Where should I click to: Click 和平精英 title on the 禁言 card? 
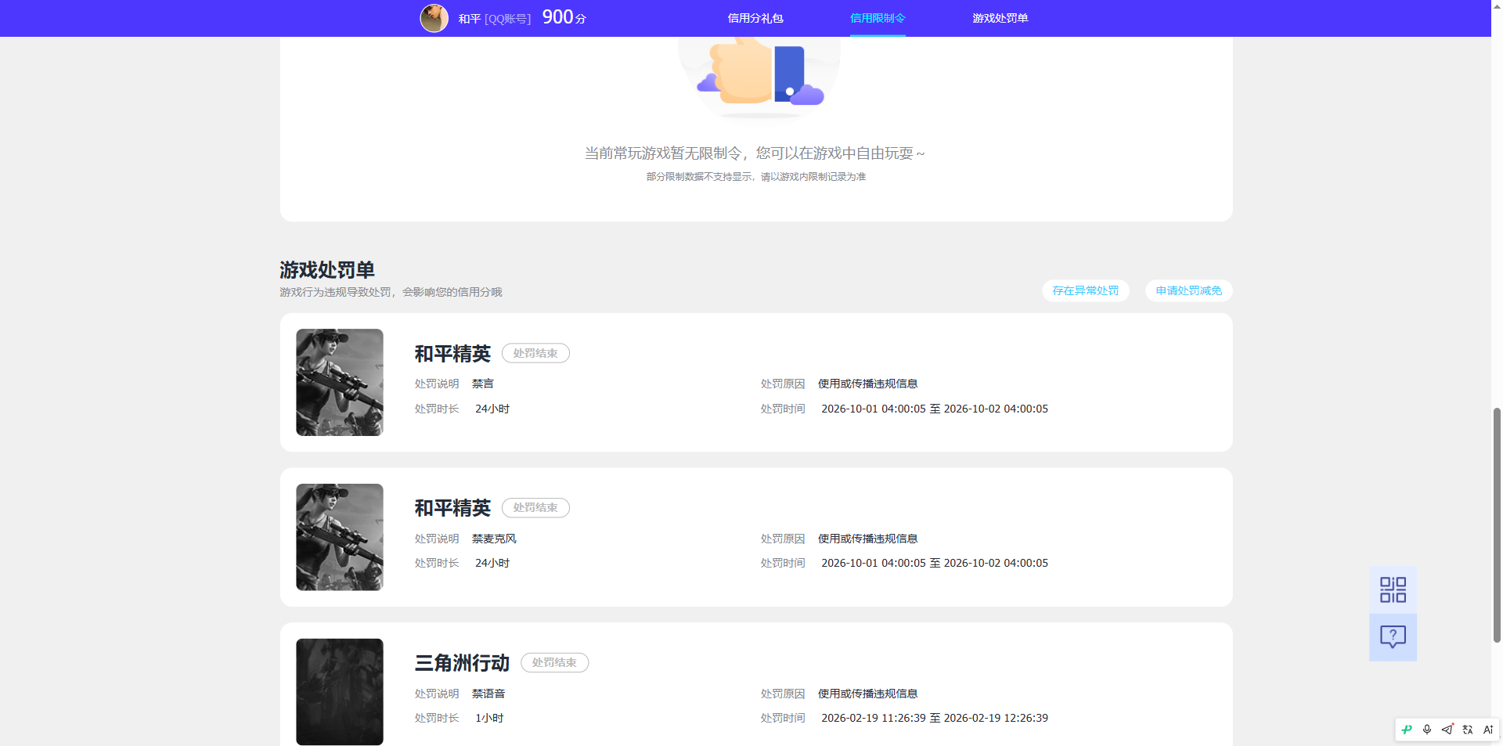click(452, 354)
